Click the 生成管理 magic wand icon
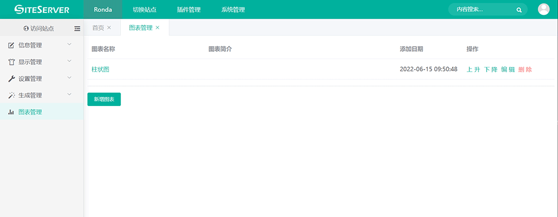Screen dimensions: 558x217 (11, 96)
